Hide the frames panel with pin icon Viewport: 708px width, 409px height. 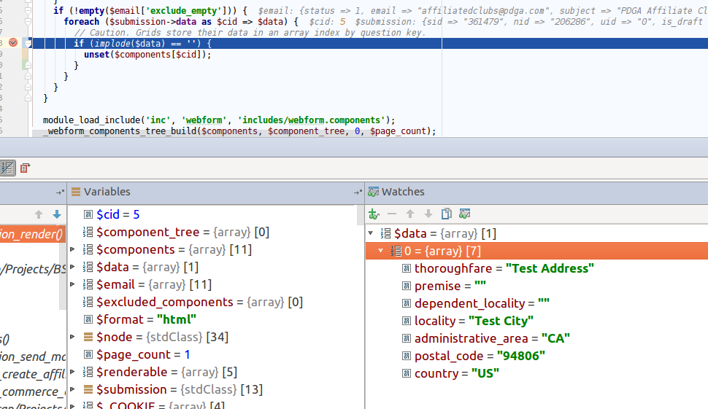[x=60, y=192]
